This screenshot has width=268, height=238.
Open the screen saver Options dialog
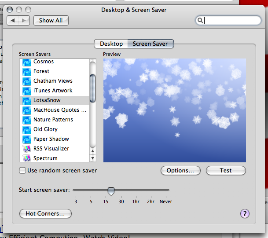pyautogui.click(x=180, y=171)
